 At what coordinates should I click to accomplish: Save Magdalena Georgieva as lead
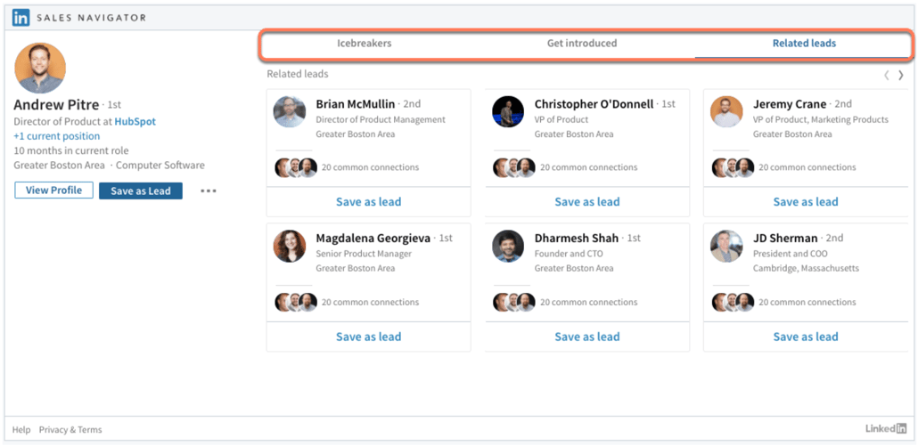pyautogui.click(x=368, y=337)
